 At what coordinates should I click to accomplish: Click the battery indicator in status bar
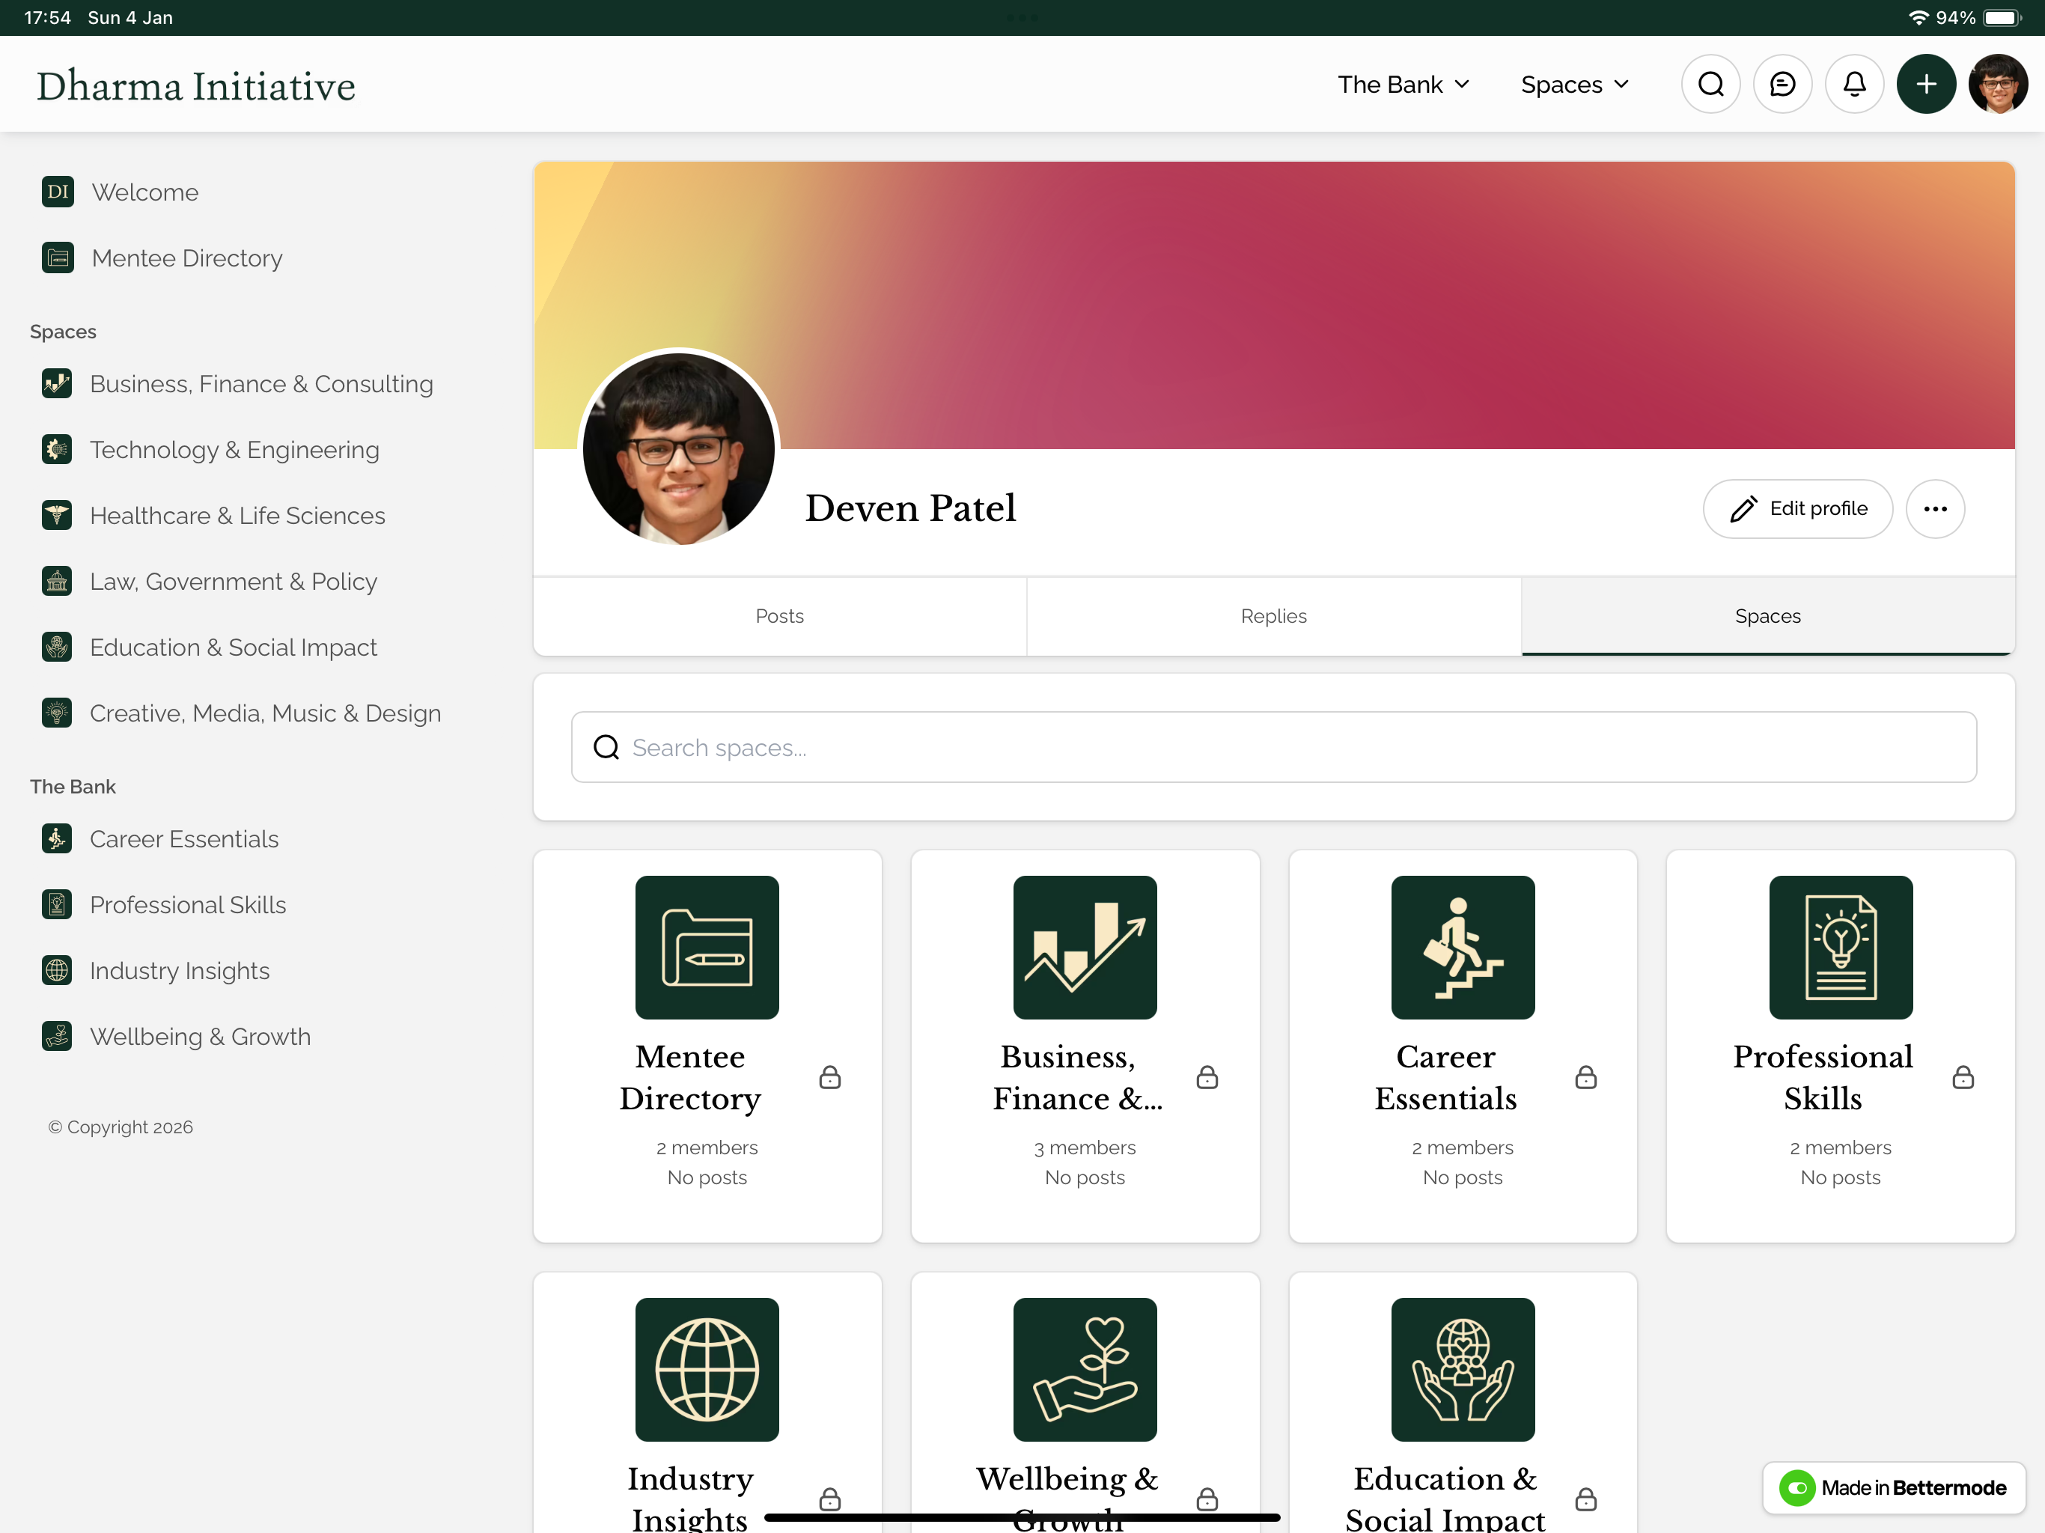(2002, 17)
